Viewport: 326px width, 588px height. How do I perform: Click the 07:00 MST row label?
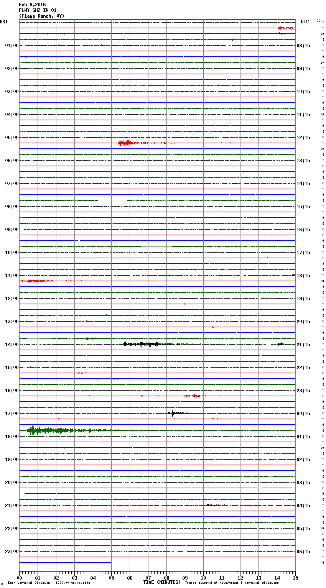(12, 184)
